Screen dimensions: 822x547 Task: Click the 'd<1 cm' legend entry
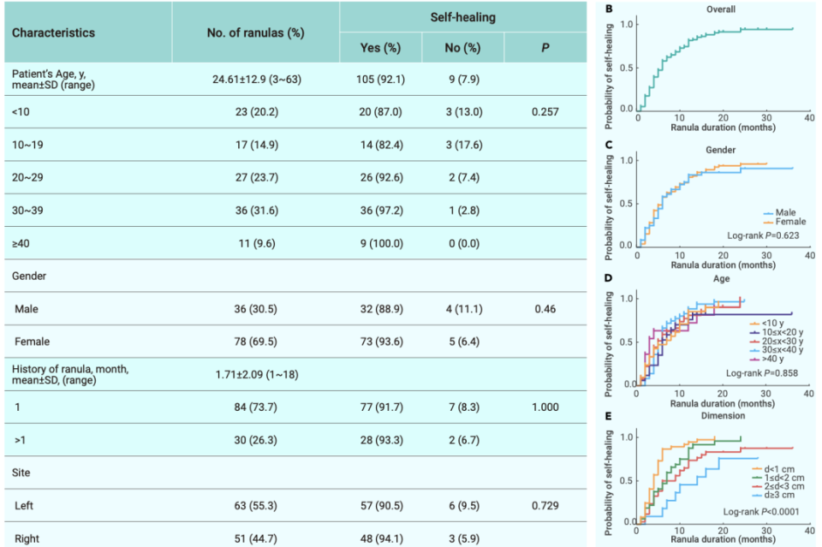(x=773, y=469)
